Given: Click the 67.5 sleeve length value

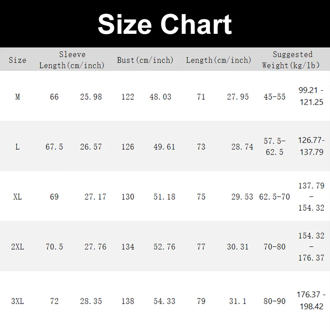Looking at the screenshot, I should (54, 147).
